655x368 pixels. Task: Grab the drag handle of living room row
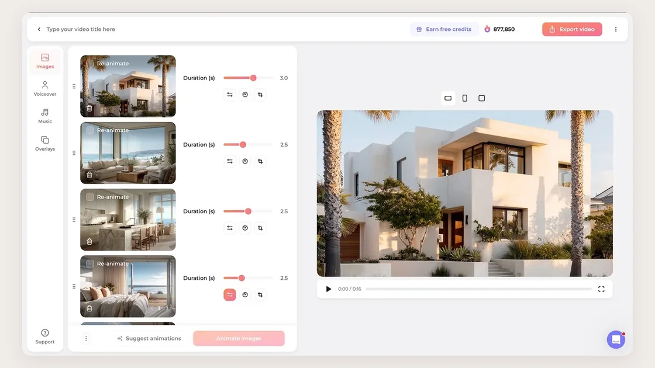[x=74, y=153]
